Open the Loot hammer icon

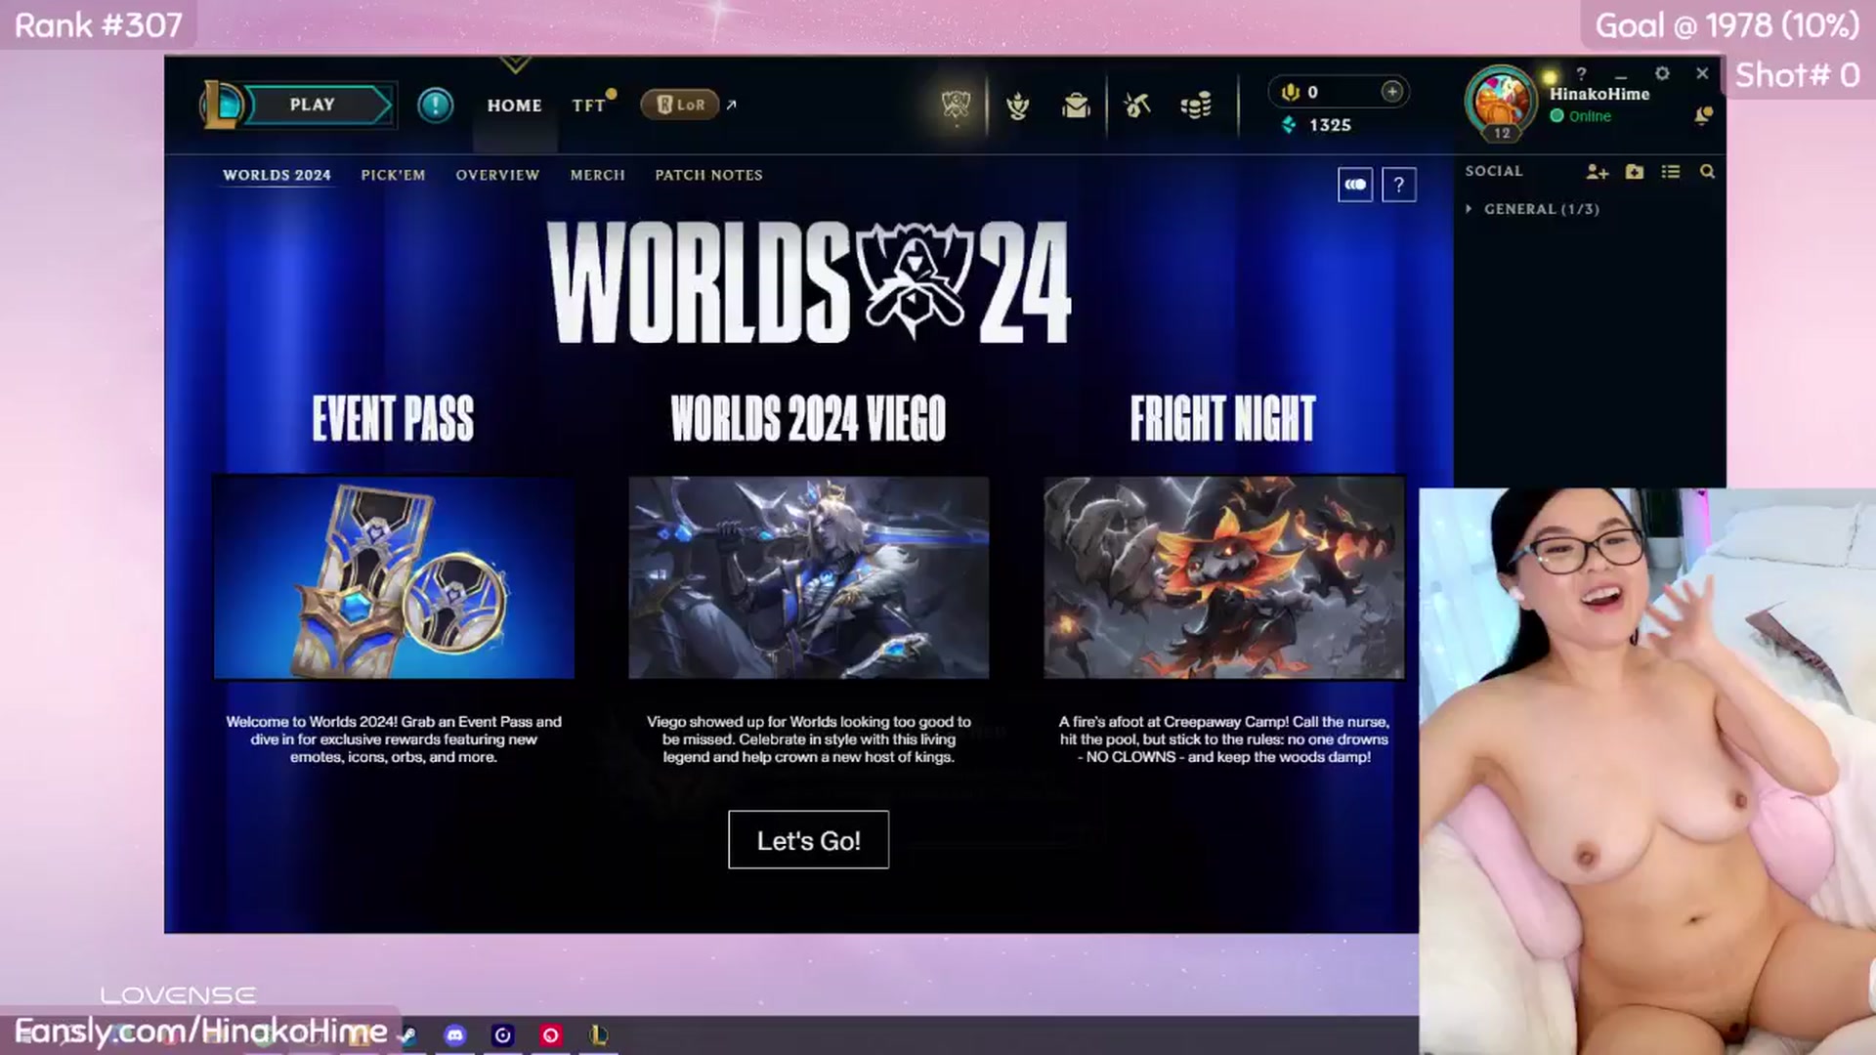coord(1136,105)
